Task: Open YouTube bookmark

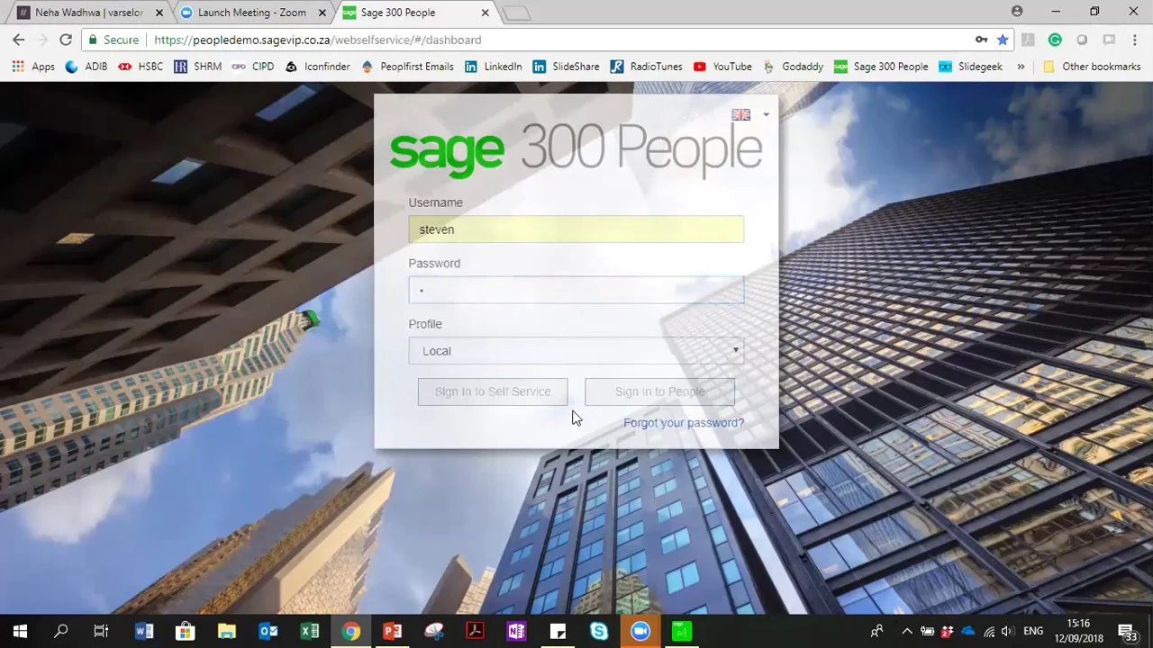Action: [x=722, y=67]
